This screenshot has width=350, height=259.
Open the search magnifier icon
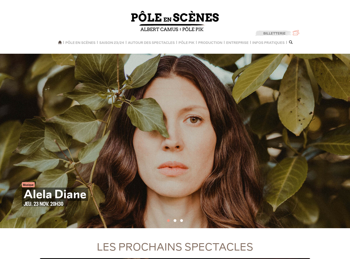pos(291,42)
